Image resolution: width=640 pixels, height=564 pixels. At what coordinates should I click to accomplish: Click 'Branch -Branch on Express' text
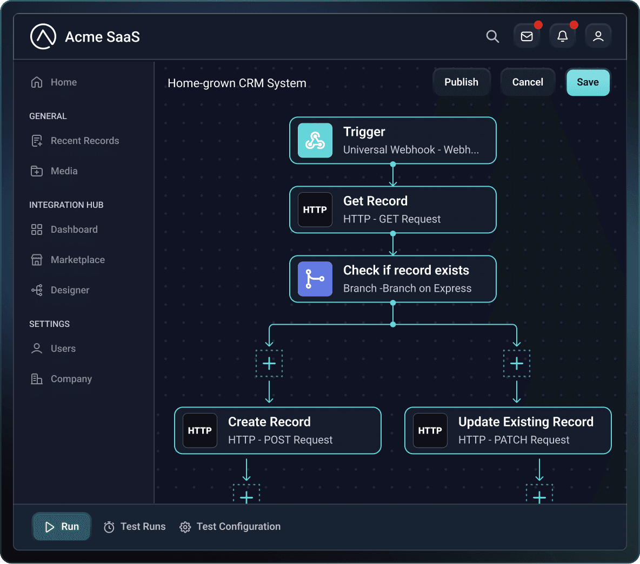click(408, 288)
